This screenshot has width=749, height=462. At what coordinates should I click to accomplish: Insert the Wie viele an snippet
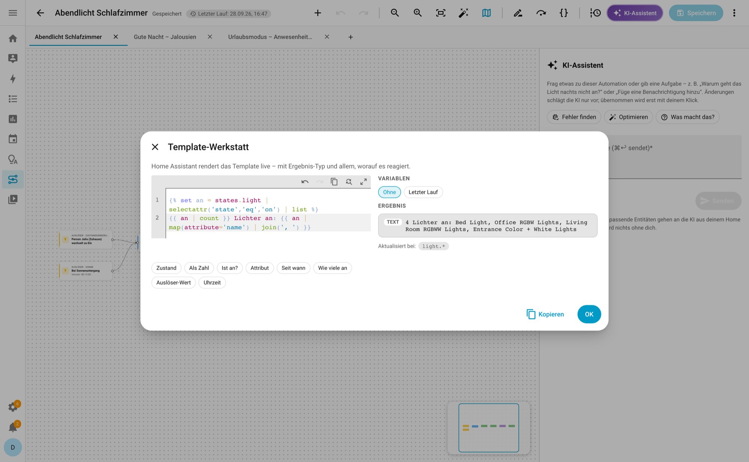click(x=333, y=268)
